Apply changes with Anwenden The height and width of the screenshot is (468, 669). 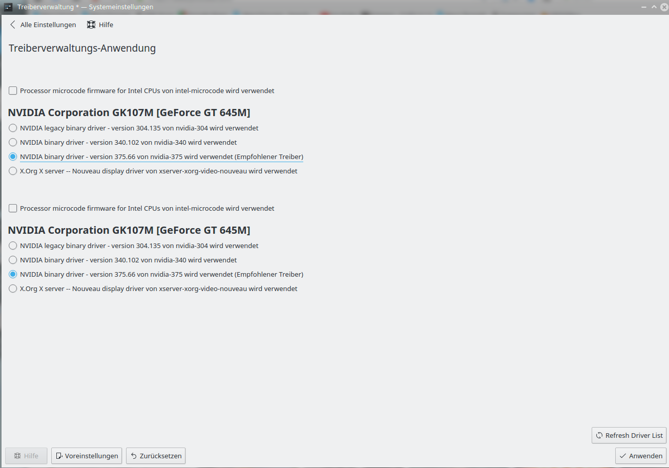coord(640,456)
